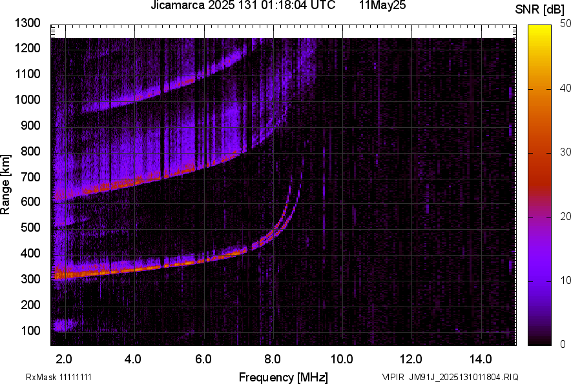Click the '10' colorbar tick label
The width and height of the screenshot is (571, 384).
coord(565,280)
